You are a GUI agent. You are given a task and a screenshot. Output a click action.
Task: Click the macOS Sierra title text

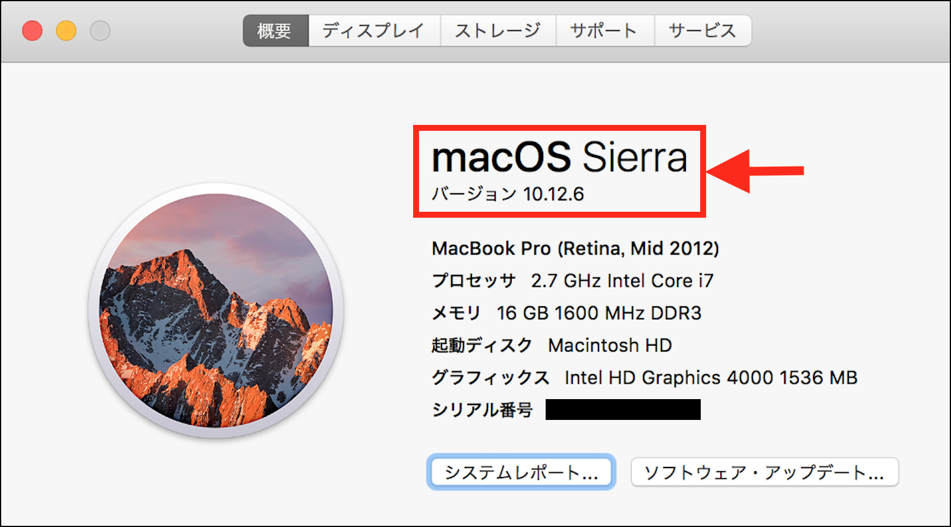[x=559, y=158]
